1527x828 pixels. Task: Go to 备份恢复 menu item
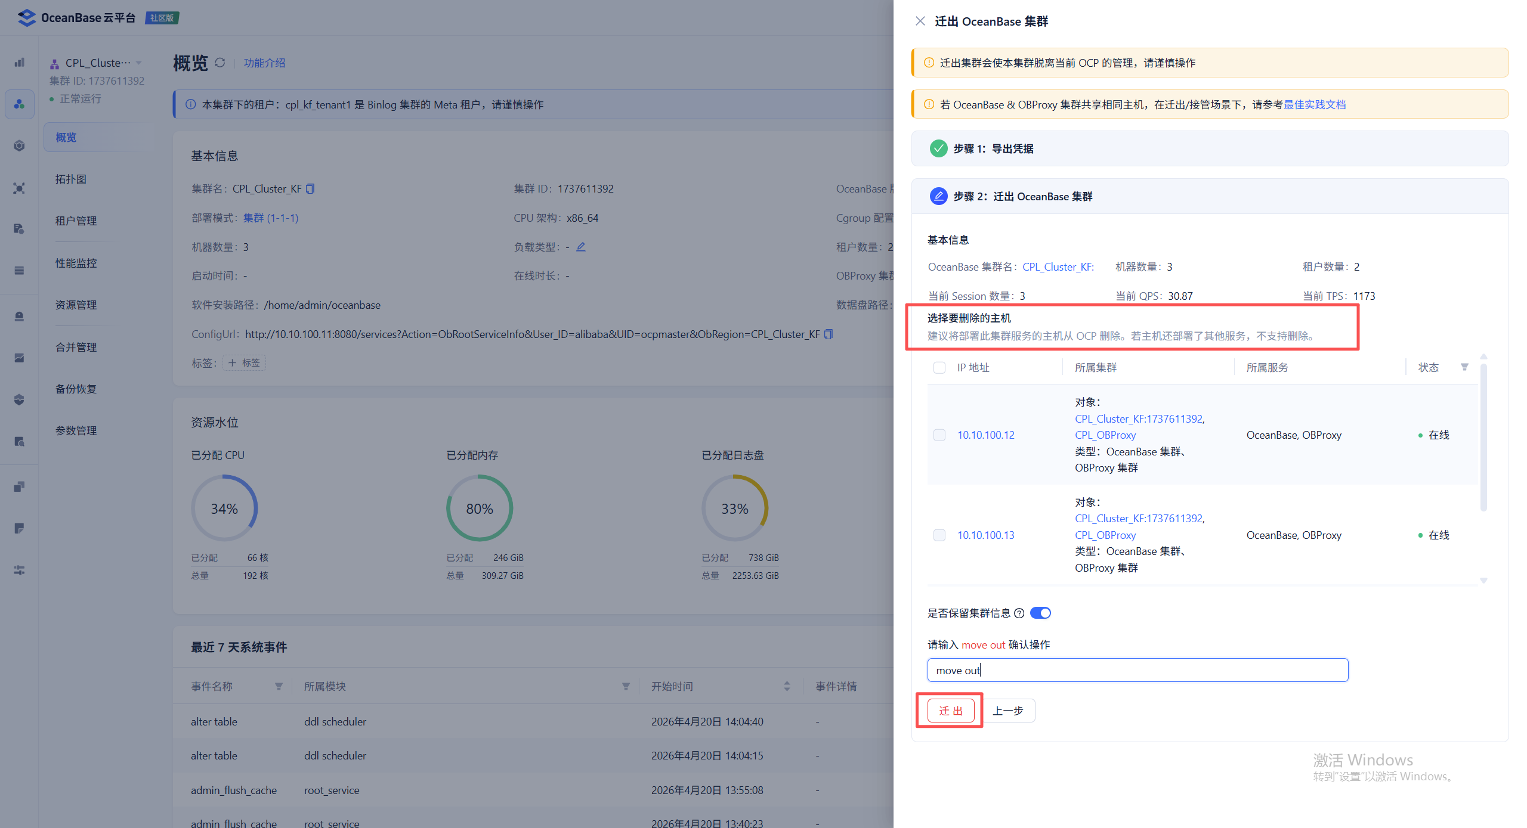(x=76, y=389)
